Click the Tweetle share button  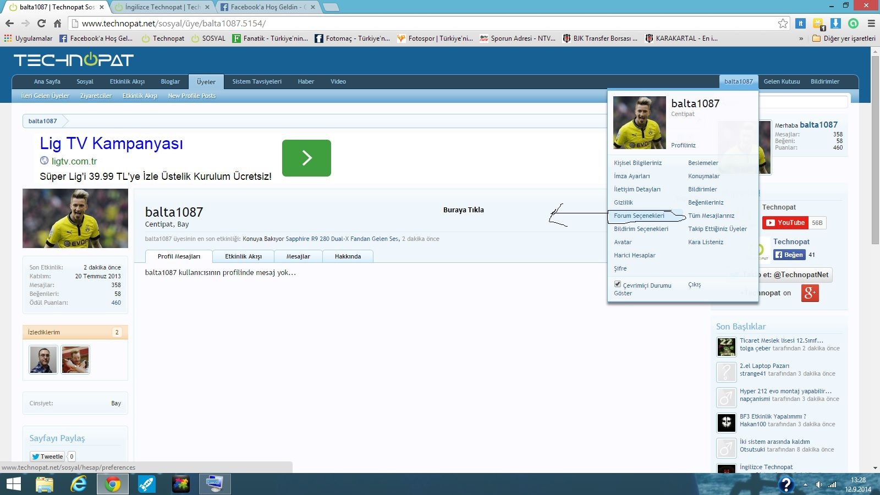click(x=47, y=457)
